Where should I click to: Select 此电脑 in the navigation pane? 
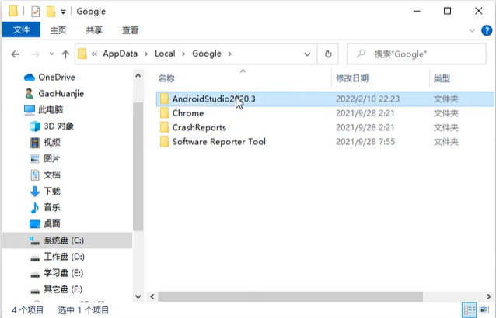click(51, 110)
